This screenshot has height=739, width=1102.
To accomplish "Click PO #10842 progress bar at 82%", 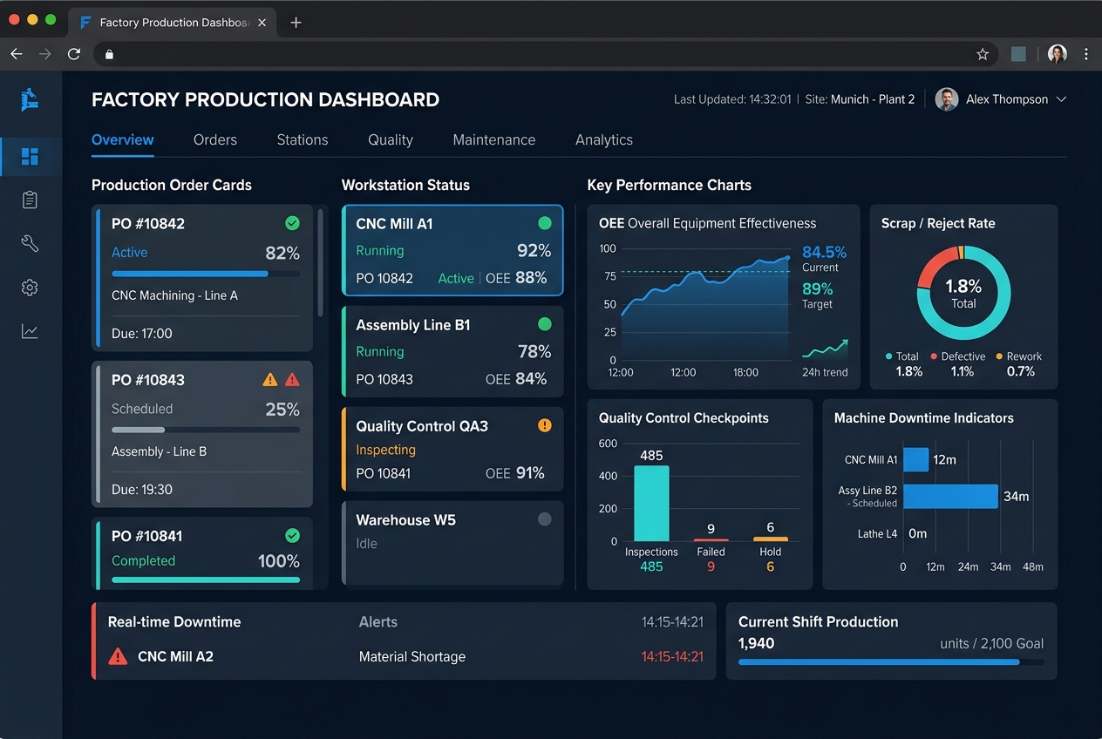I will [206, 274].
